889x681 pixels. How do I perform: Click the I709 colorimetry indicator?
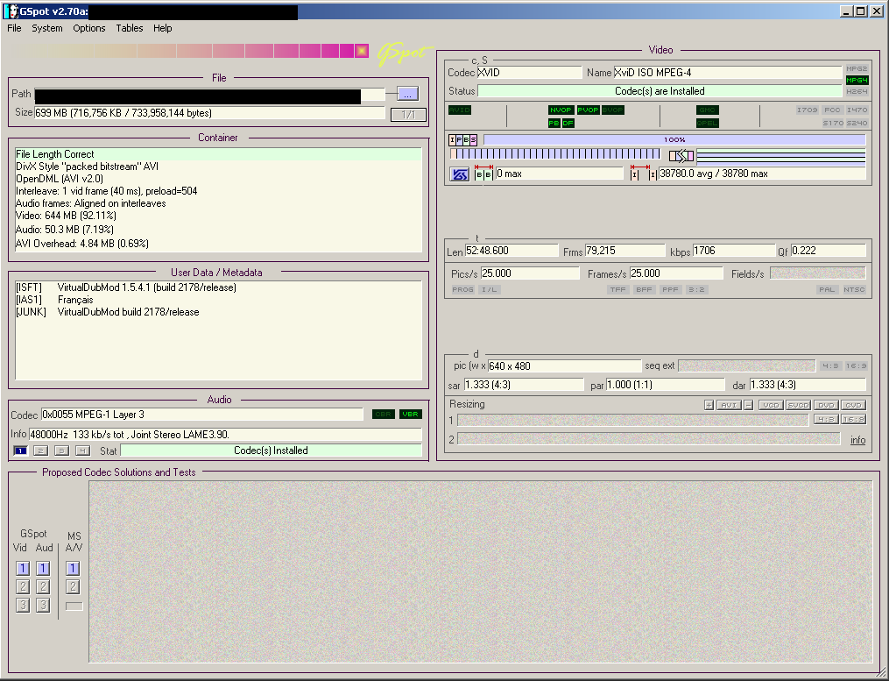pyautogui.click(x=807, y=110)
